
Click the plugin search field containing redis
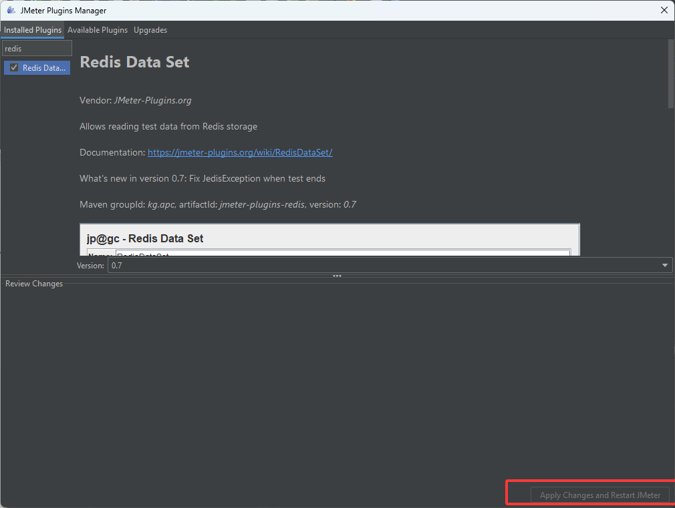(x=37, y=49)
